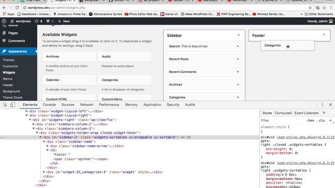Open updates indicator showing 8
Screen dimensions: 335x188
tap(38, 21)
